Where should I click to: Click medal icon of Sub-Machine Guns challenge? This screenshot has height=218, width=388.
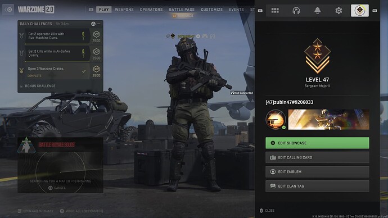pos(21,36)
